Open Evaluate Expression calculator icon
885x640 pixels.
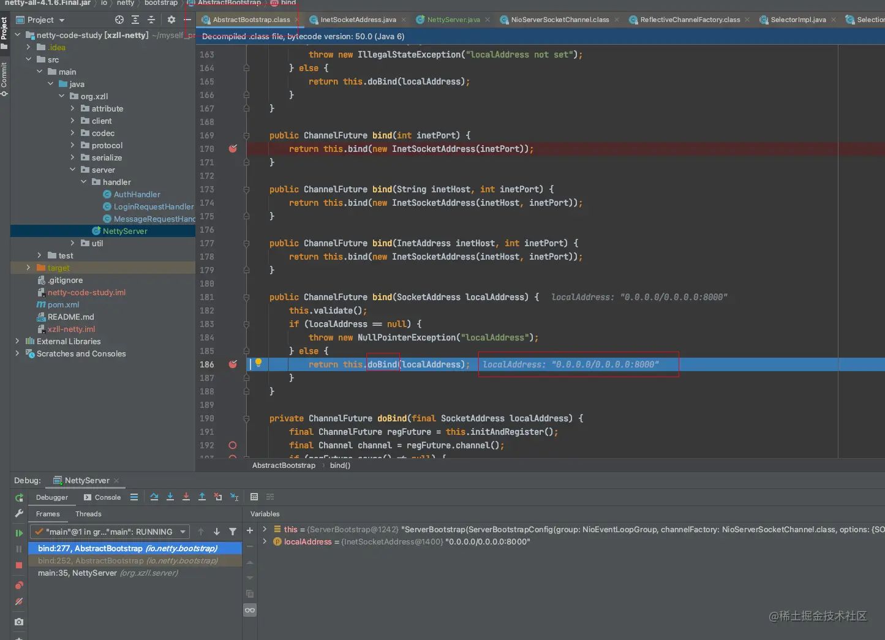[x=254, y=497]
